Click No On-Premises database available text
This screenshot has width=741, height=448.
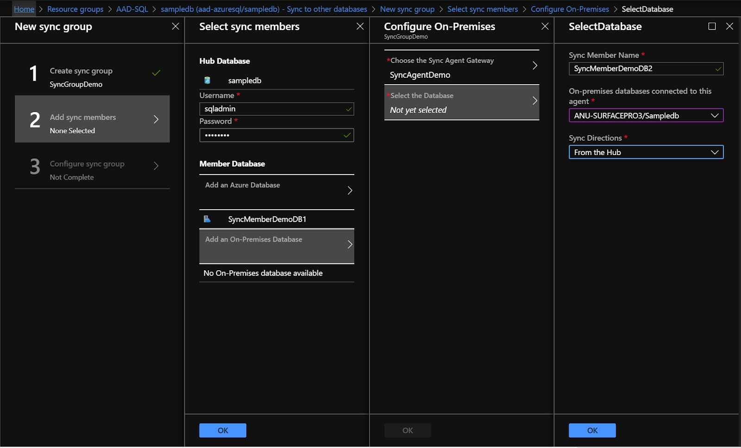pos(263,273)
